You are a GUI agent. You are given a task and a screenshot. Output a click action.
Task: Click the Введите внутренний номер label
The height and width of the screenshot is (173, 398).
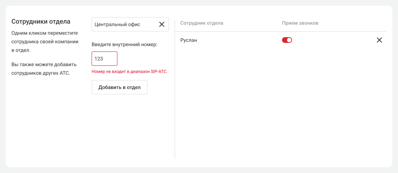125,45
